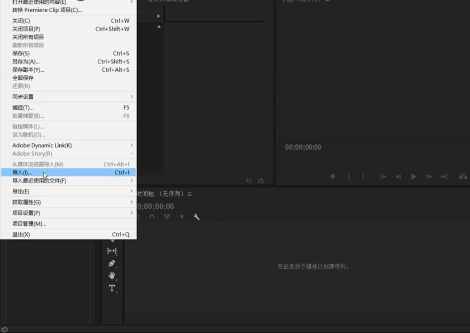The image size is (470, 333).
Task: Toggle linked selection in timeline
Action: [167, 217]
